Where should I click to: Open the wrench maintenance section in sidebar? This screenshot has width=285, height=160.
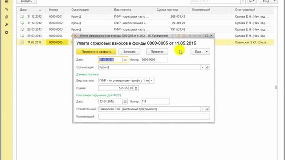7,25
